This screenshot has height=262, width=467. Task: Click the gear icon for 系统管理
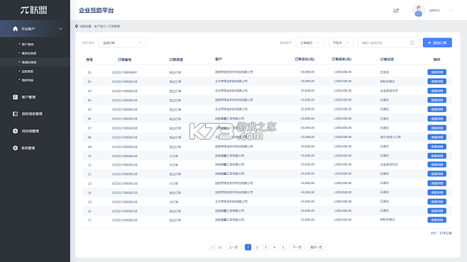(15, 148)
